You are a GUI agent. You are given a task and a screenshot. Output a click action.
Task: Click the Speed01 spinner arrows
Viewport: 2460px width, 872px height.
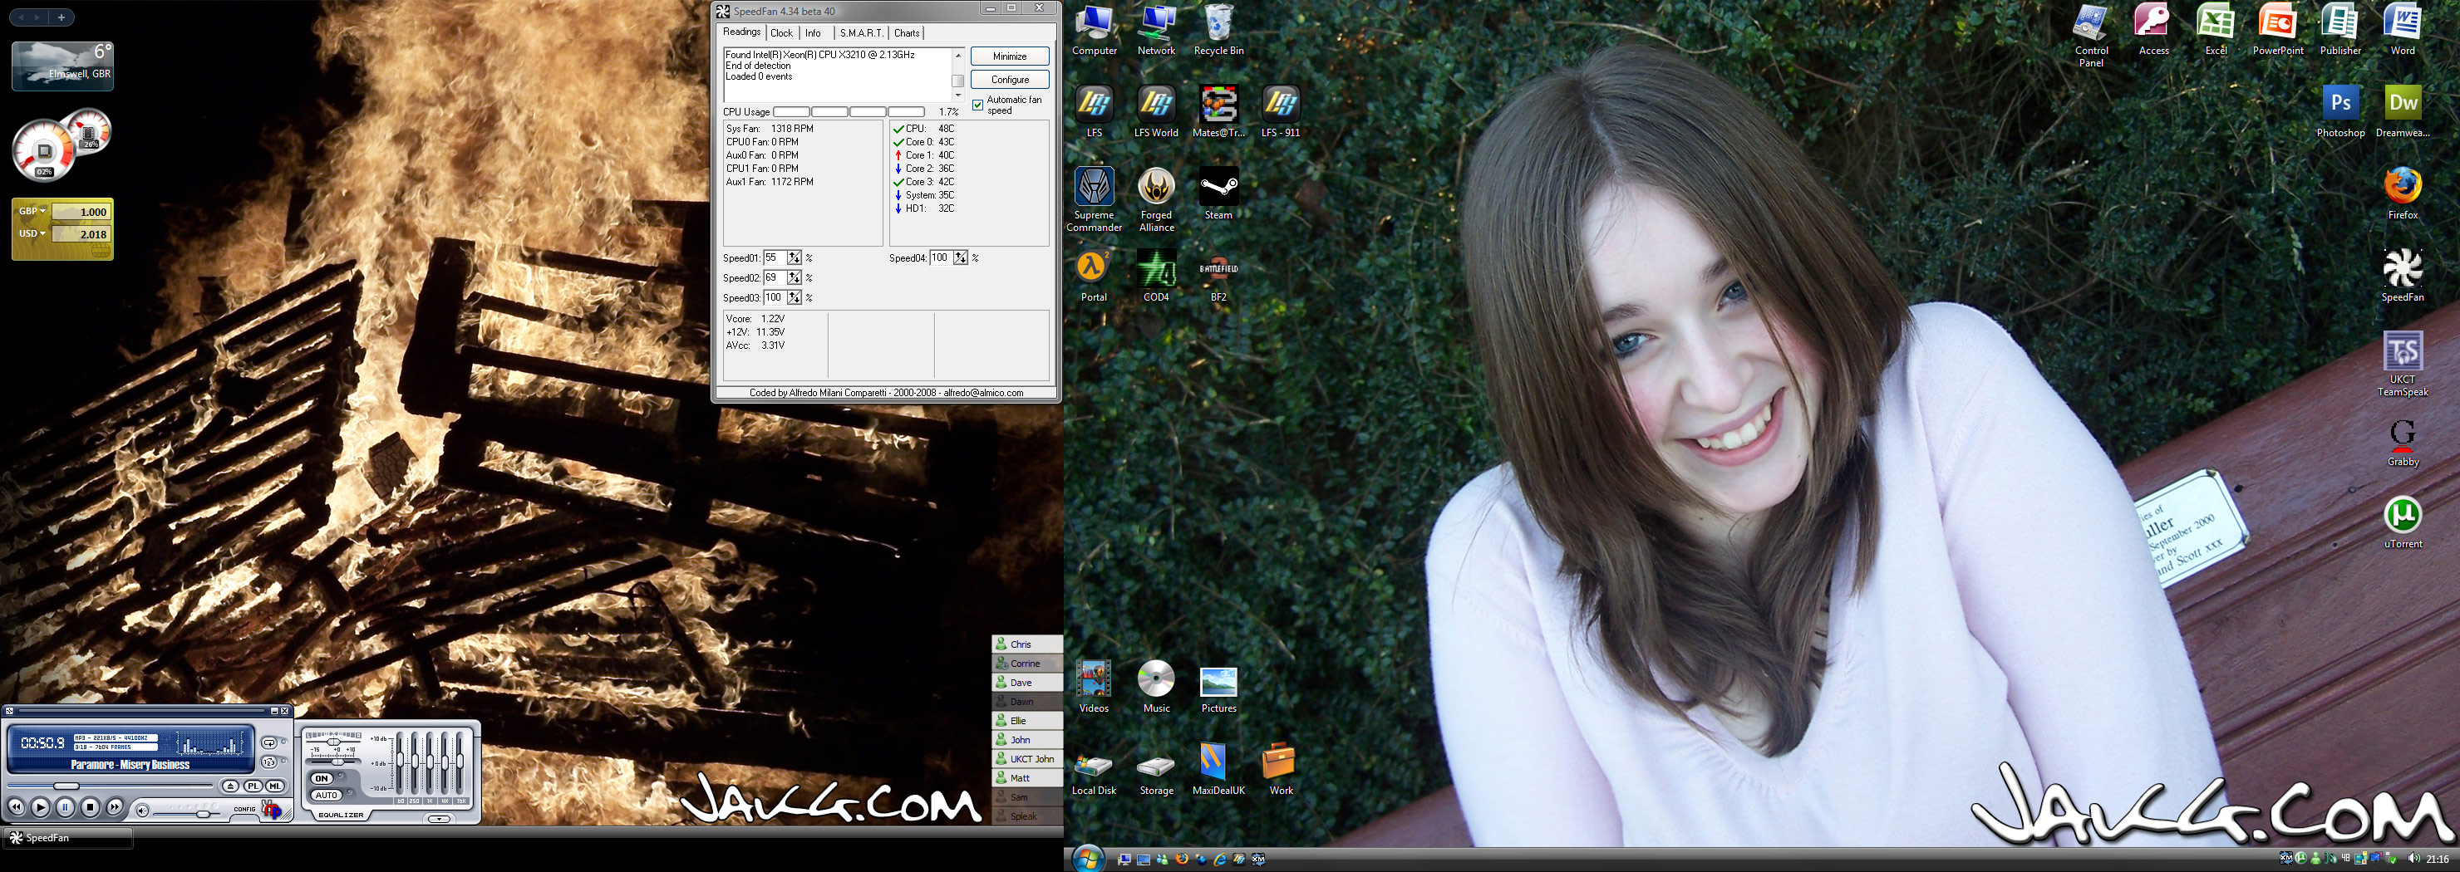[795, 257]
